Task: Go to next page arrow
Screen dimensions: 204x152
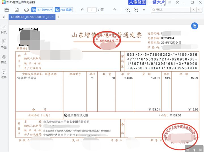Action: (114, 10)
